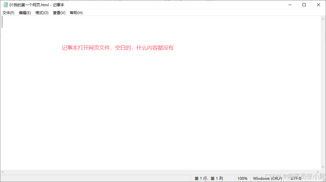Click into the empty text editing area

(160, 93)
